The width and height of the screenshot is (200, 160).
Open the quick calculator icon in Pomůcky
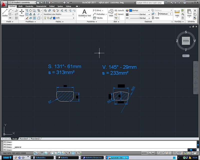coord(183,18)
